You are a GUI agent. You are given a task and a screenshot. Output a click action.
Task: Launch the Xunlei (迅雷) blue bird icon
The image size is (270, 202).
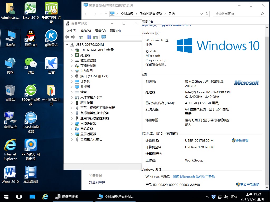click(x=51, y=65)
